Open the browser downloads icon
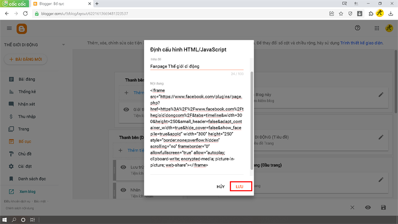This screenshot has height=224, width=398. (391, 14)
